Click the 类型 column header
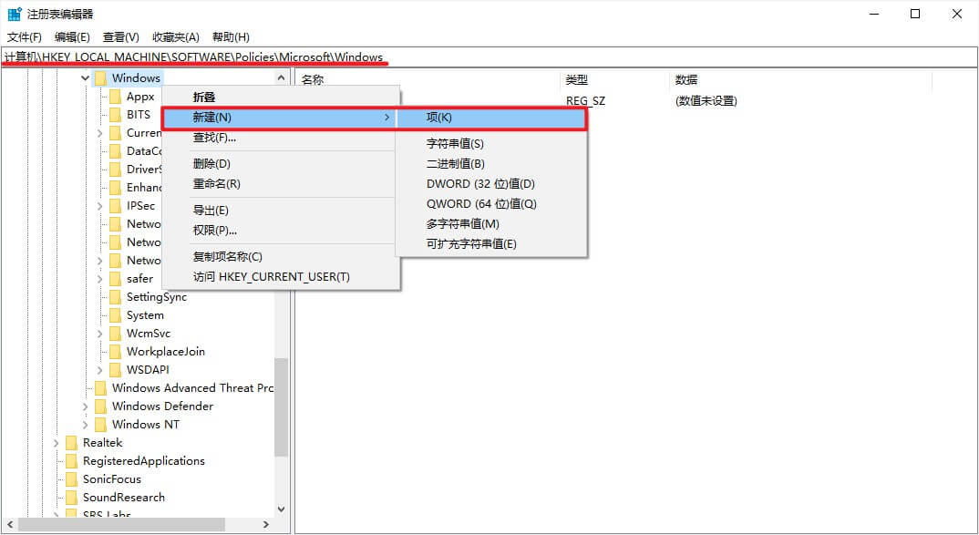Viewport: 979px width, 535px height. tap(577, 80)
